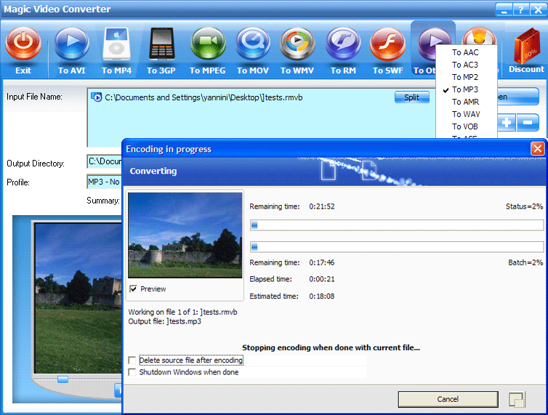The width and height of the screenshot is (548, 415).
Task: Enable Delete source file after encoding
Action: point(132,360)
